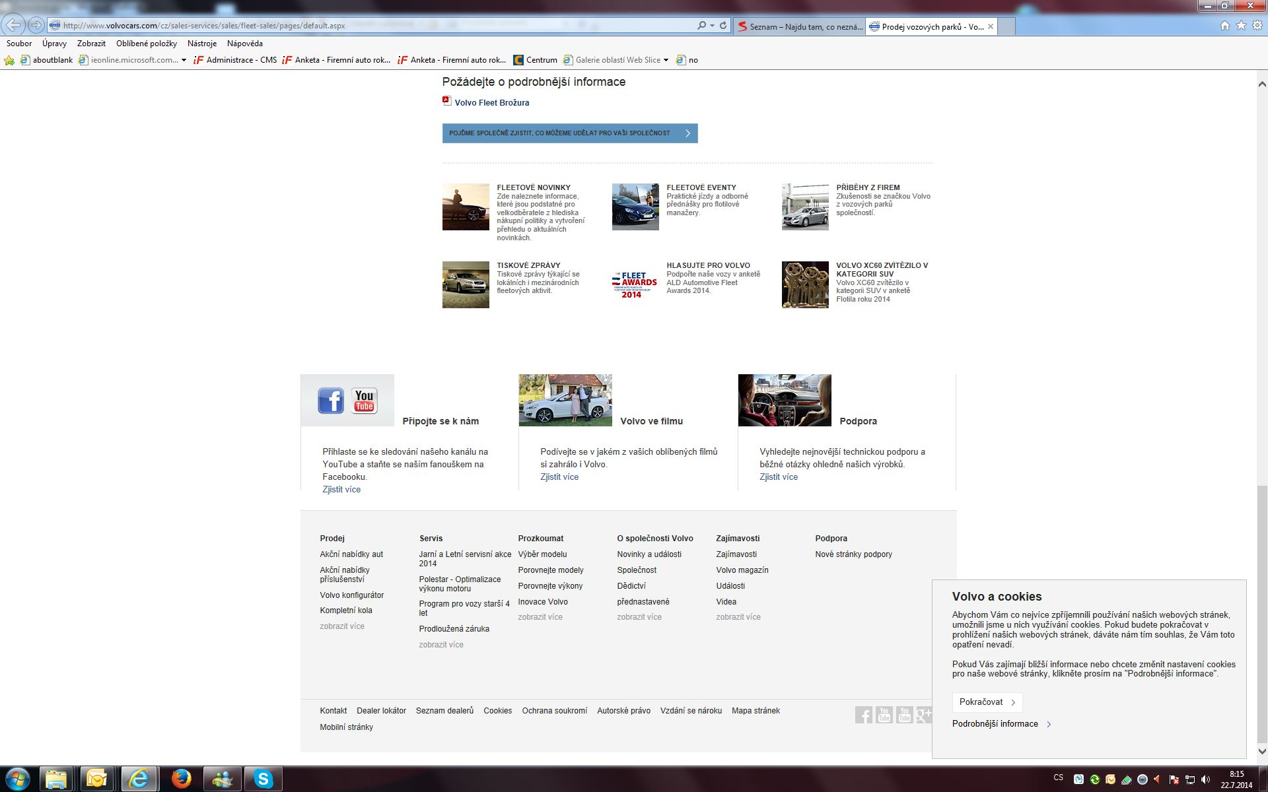Click the Facebook icon in Připojte se k nám

331,401
